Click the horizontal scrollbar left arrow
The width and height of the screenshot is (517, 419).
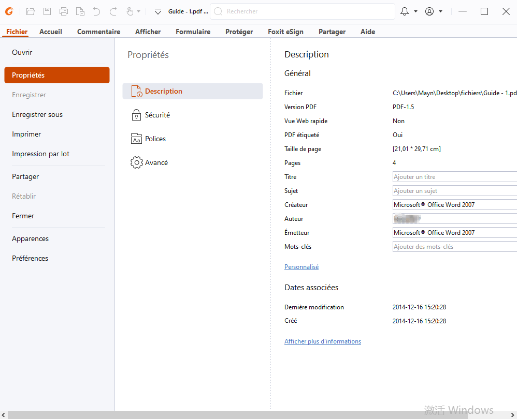[x=3, y=415]
